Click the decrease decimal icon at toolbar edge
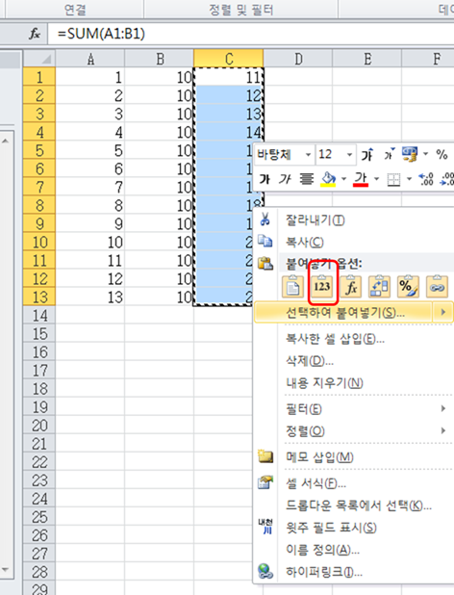This screenshot has width=454, height=595. pyautogui.click(x=447, y=179)
